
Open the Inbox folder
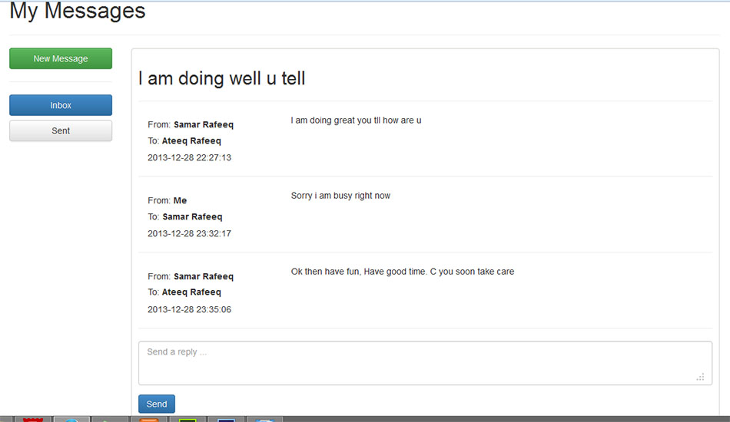(61, 106)
